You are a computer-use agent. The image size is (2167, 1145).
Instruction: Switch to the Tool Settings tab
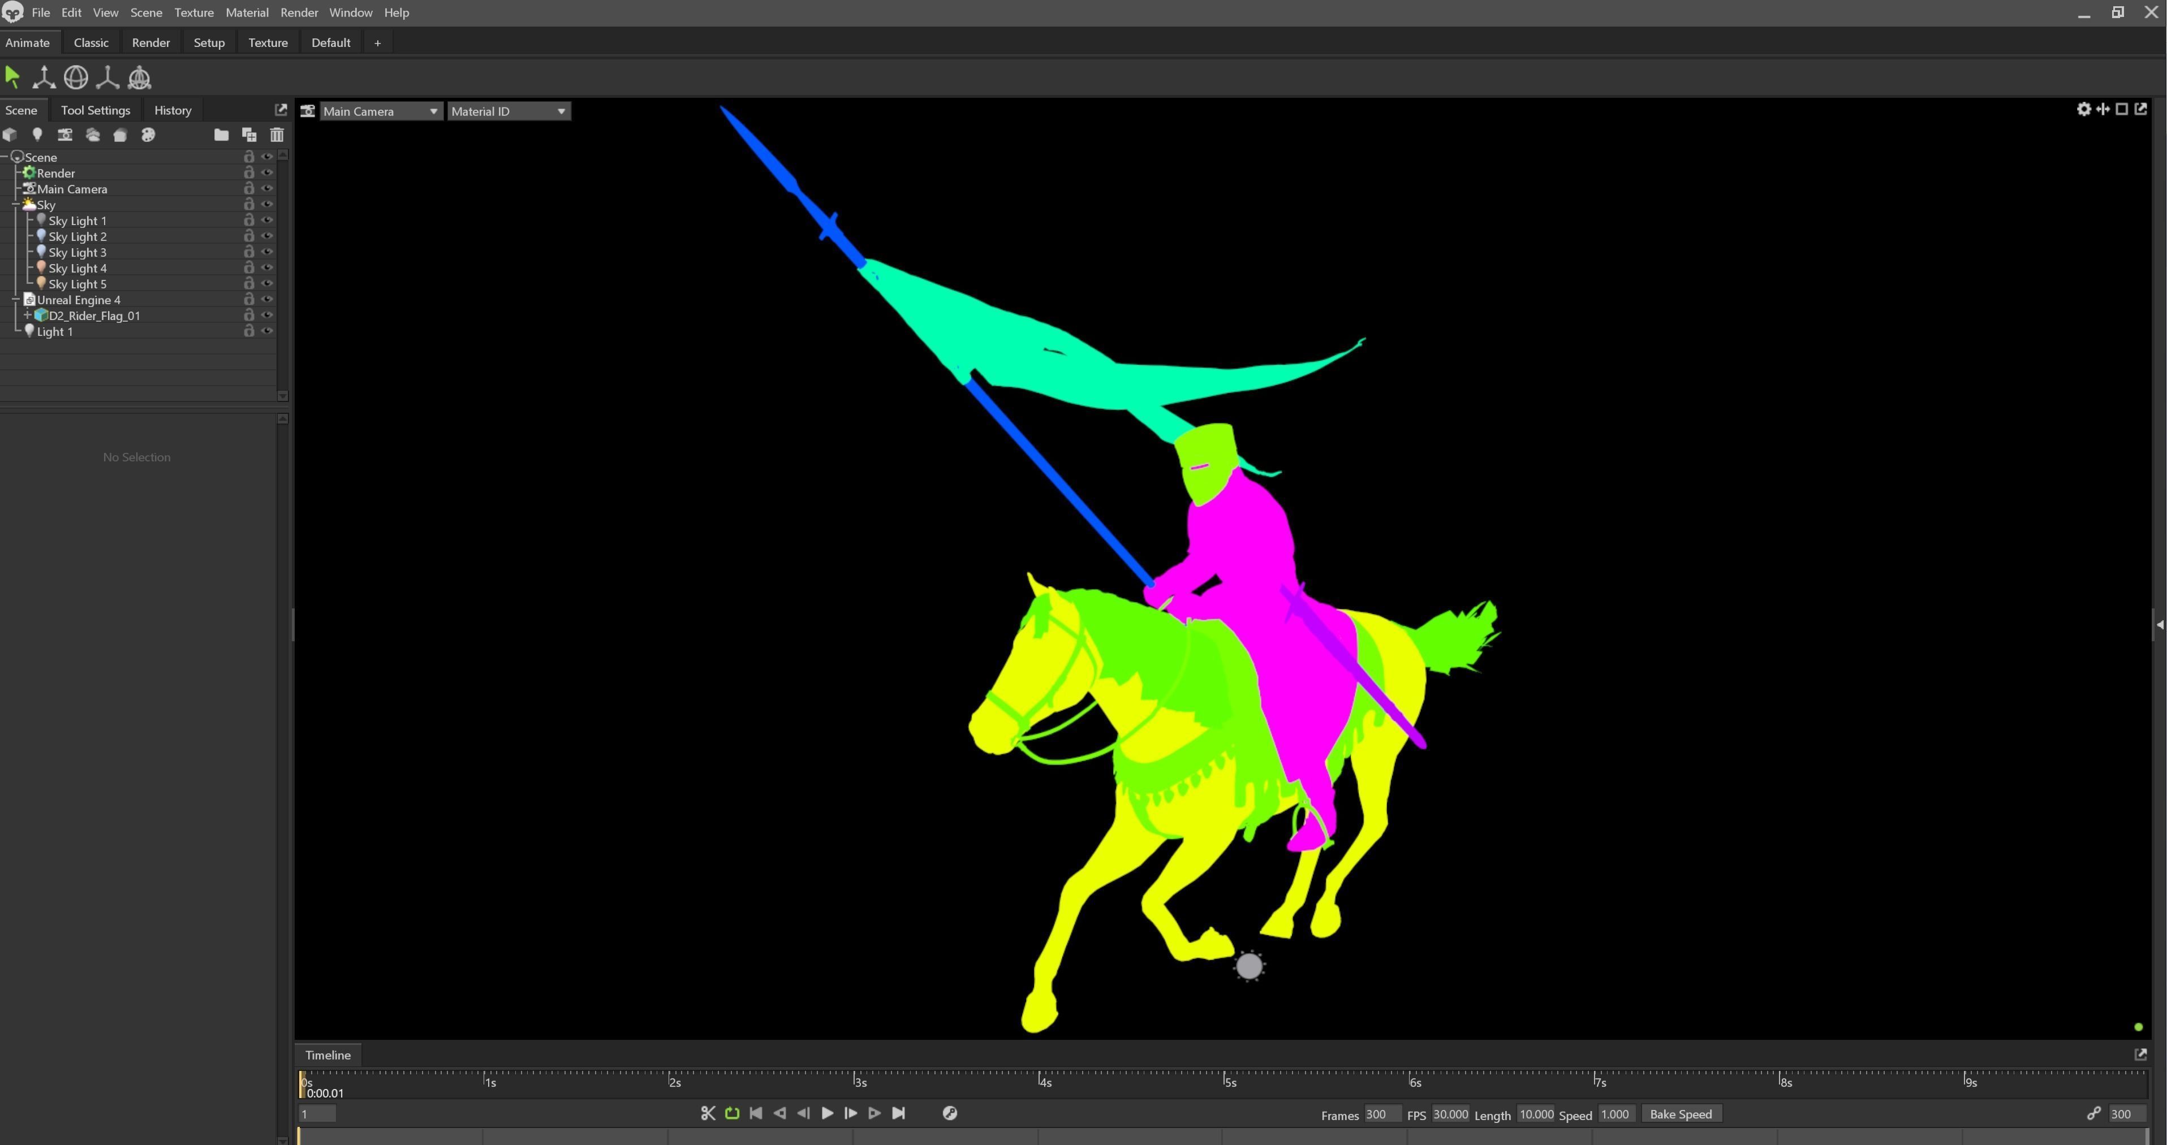click(95, 110)
